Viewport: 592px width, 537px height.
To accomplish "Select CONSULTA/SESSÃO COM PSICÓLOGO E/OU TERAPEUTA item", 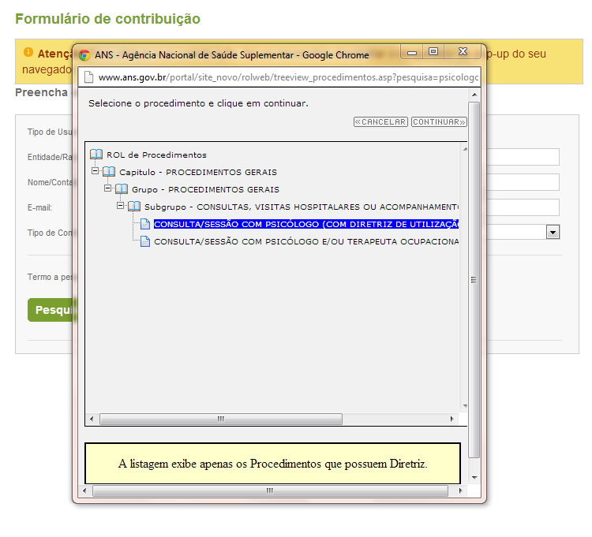I will tap(306, 241).
